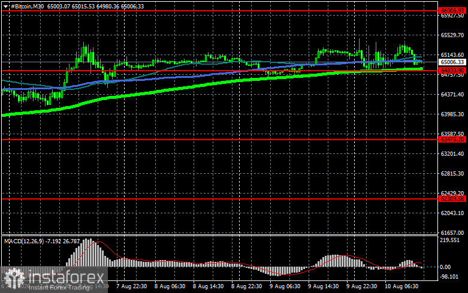Click the 65143.60 price axis value
This screenshot has height=293, width=468.
coord(452,55)
